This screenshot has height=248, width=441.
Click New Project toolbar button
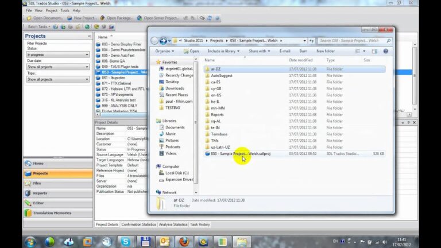(x=82, y=18)
